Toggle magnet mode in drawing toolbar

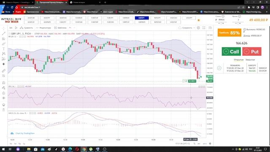[x=4, y=83]
